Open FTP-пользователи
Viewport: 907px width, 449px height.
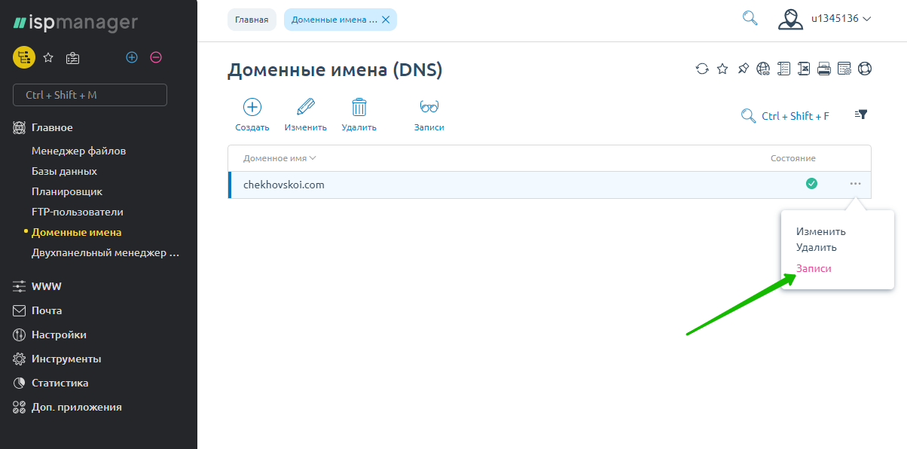[x=78, y=212]
